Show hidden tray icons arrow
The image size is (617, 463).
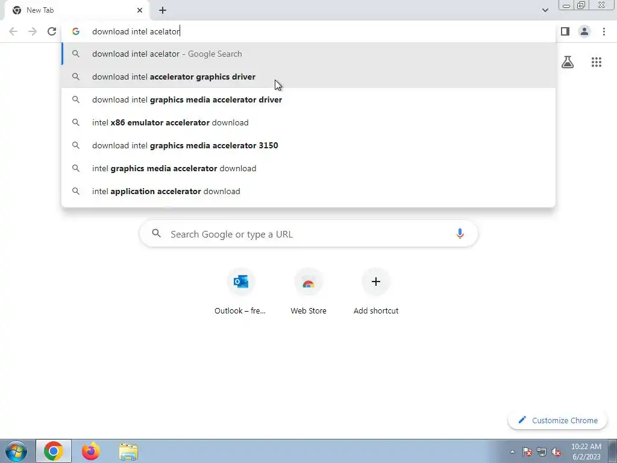click(x=512, y=452)
